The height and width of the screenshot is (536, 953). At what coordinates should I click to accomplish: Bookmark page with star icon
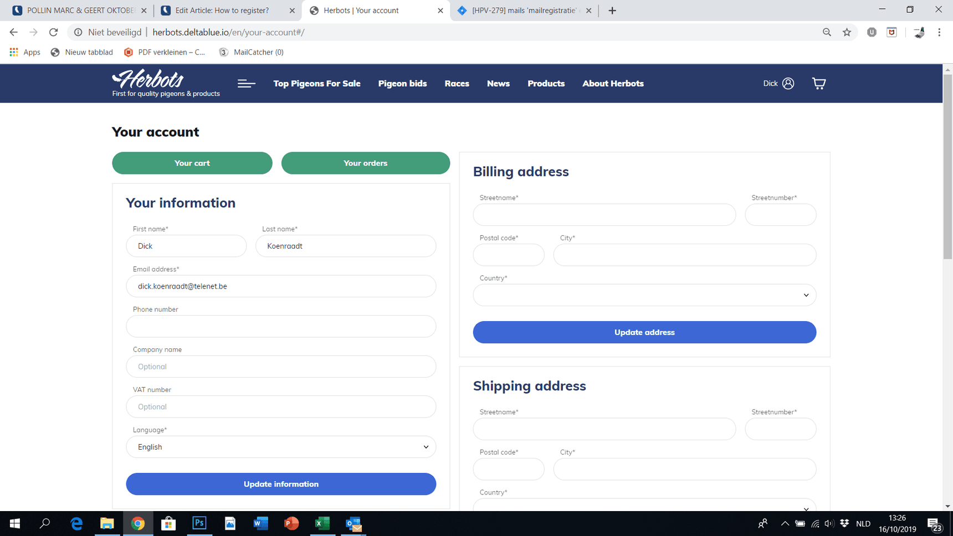(x=847, y=32)
